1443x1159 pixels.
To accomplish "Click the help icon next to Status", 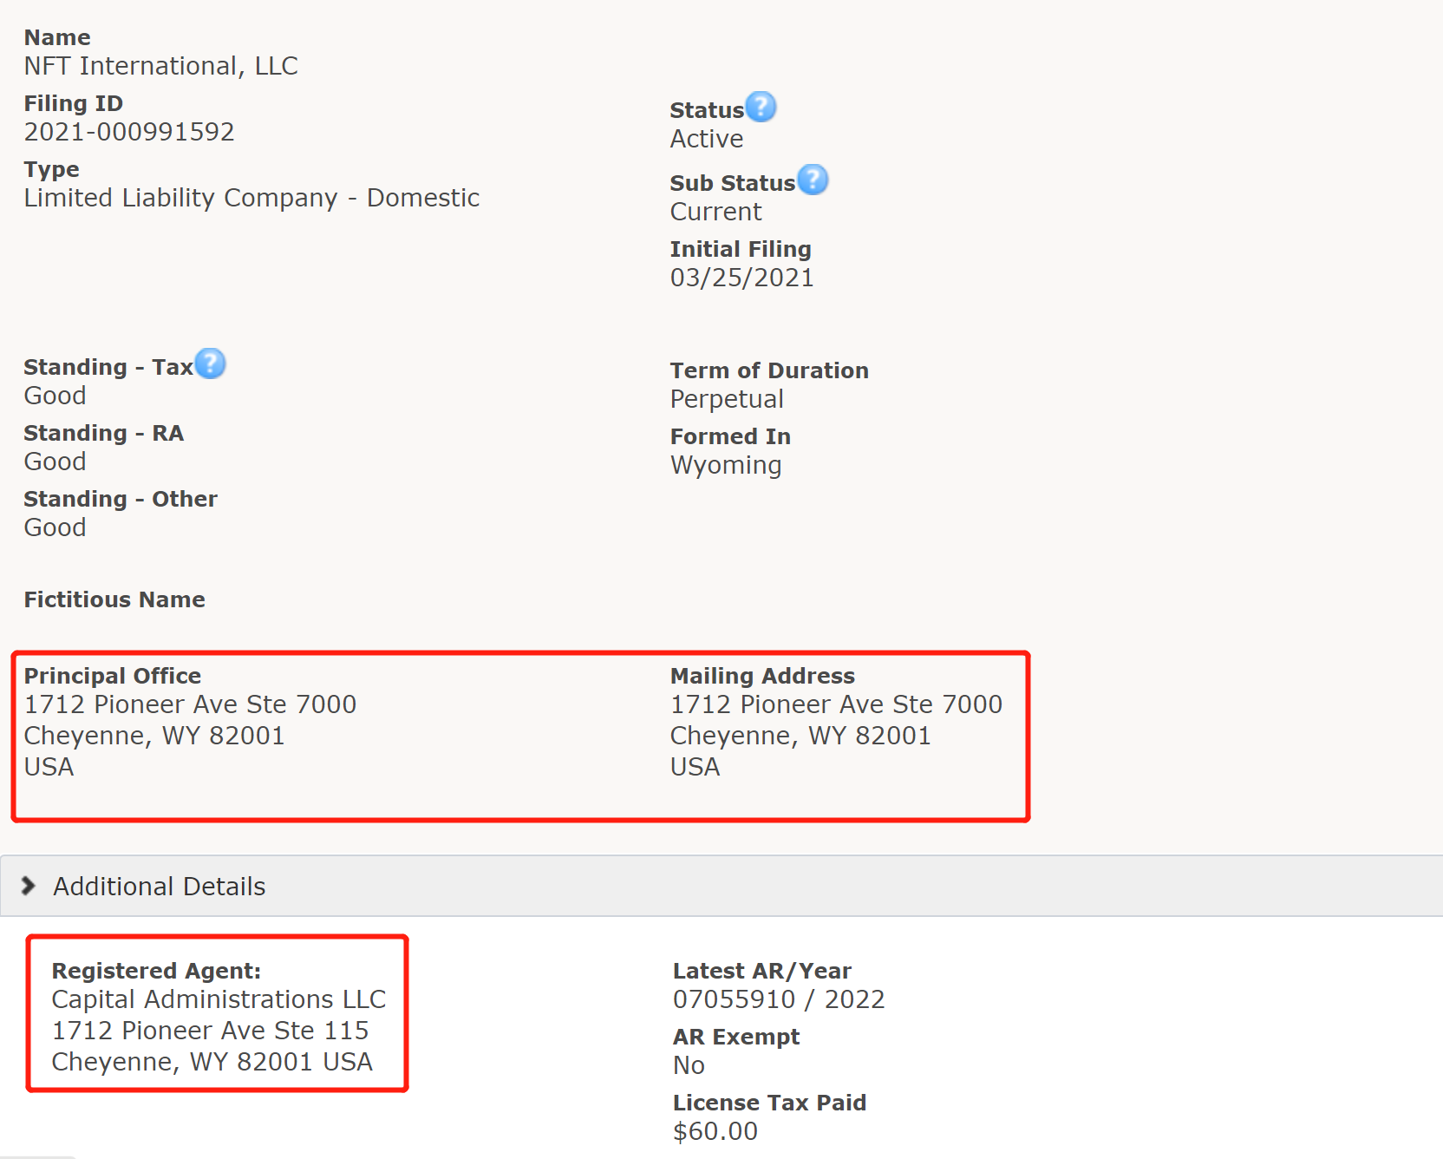I will point(761,107).
